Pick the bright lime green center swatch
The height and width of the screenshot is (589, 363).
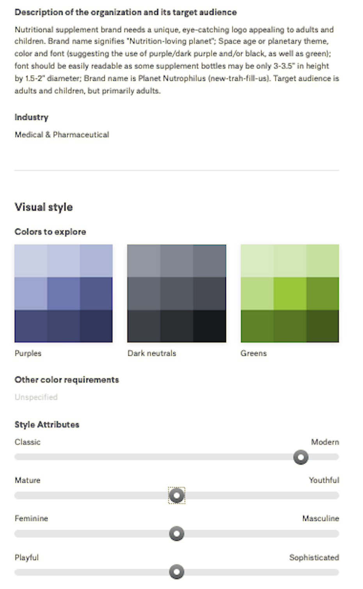coord(290,293)
